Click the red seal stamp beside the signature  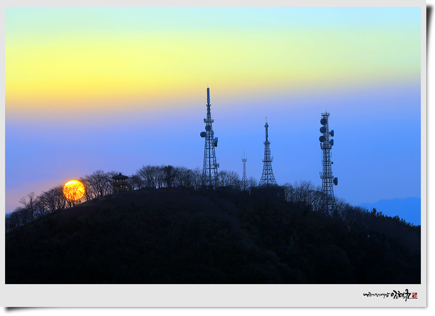pyautogui.click(x=414, y=295)
